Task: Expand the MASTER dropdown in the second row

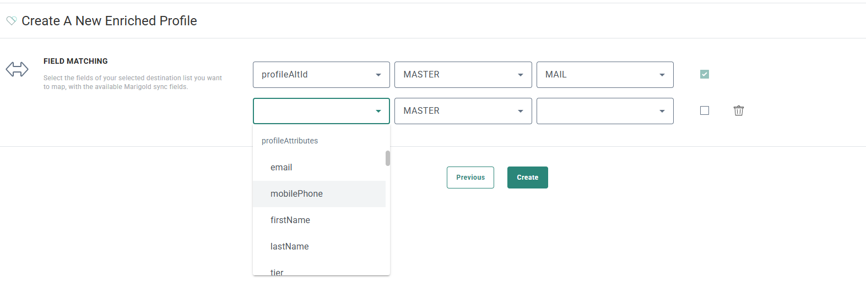Action: [463, 111]
